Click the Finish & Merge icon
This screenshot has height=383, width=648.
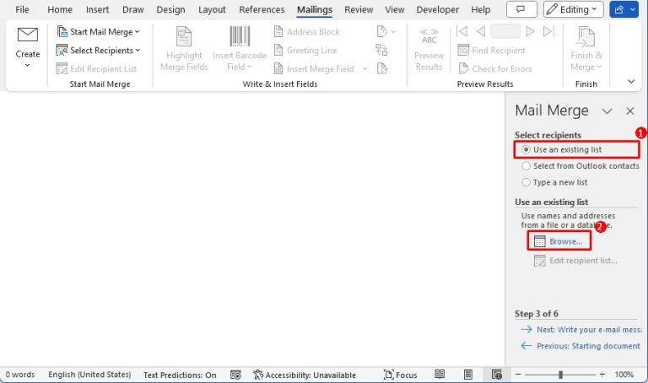click(583, 37)
